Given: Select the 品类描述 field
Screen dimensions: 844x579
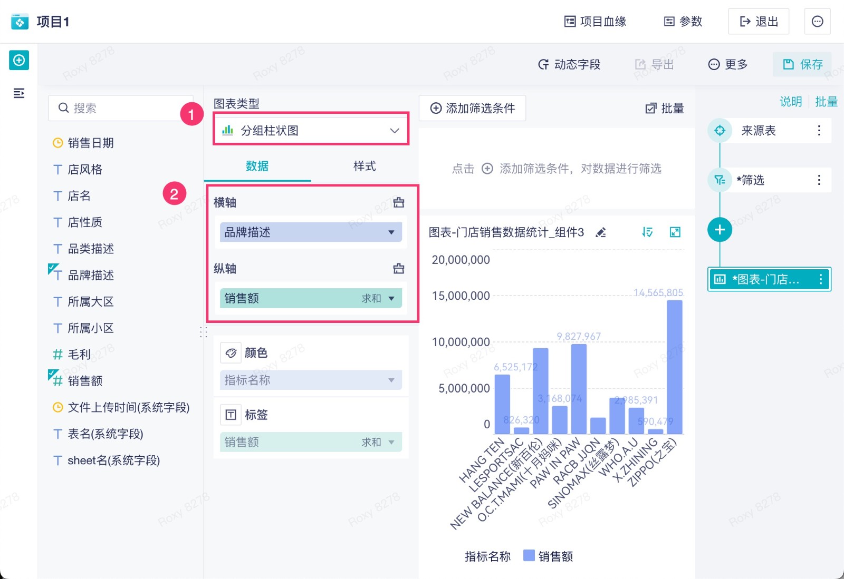Looking at the screenshot, I should coord(84,249).
